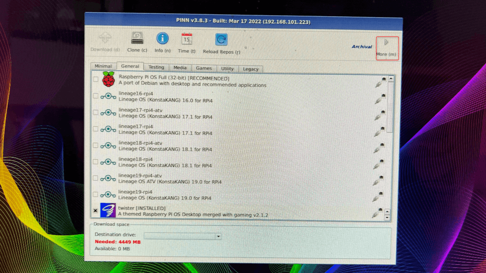Click the lineage17-rpi4-atv LineageOS logo
Screen dimensions: 486x273
(108, 113)
